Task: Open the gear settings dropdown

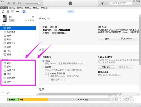Action: click(8, 93)
